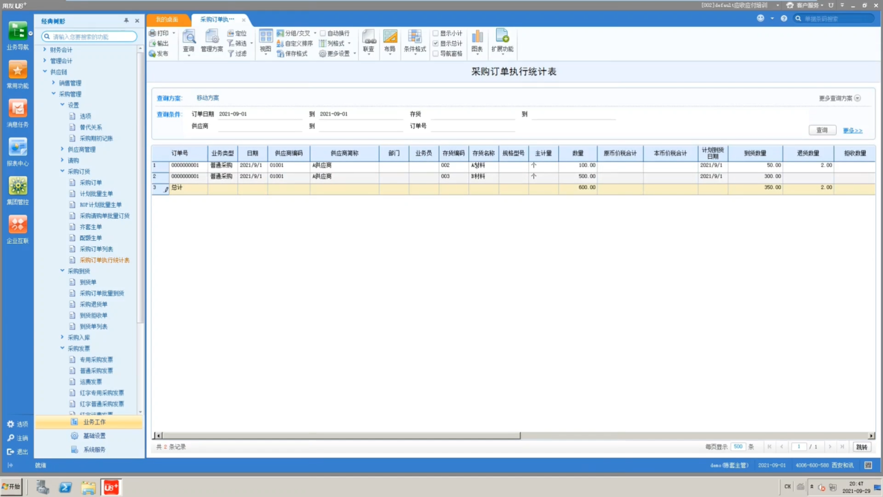
Task: Collapse the 采购订货 tree node
Action: pyautogui.click(x=62, y=171)
